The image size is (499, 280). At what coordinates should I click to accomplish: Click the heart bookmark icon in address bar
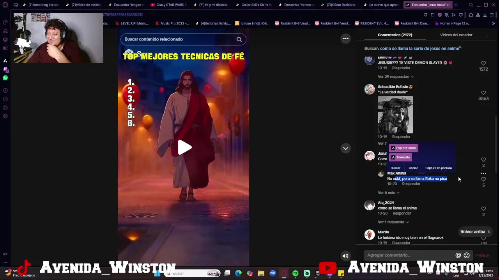pos(461,15)
